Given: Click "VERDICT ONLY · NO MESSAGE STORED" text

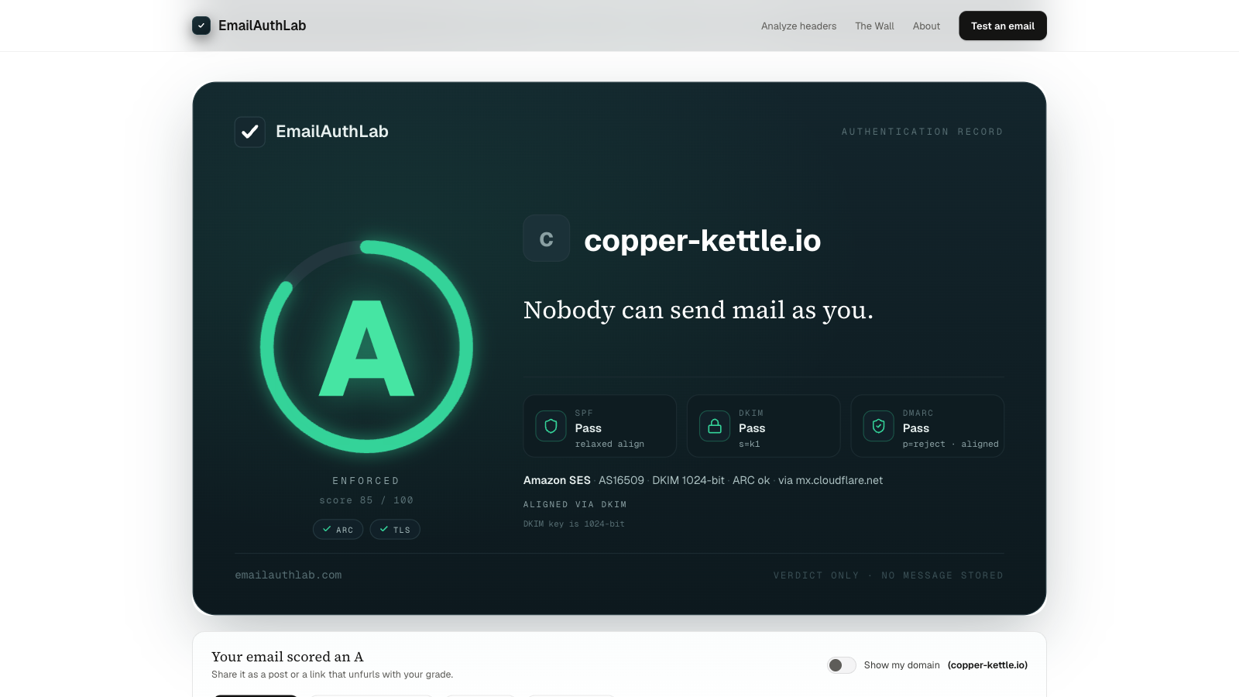Looking at the screenshot, I should (x=888, y=575).
